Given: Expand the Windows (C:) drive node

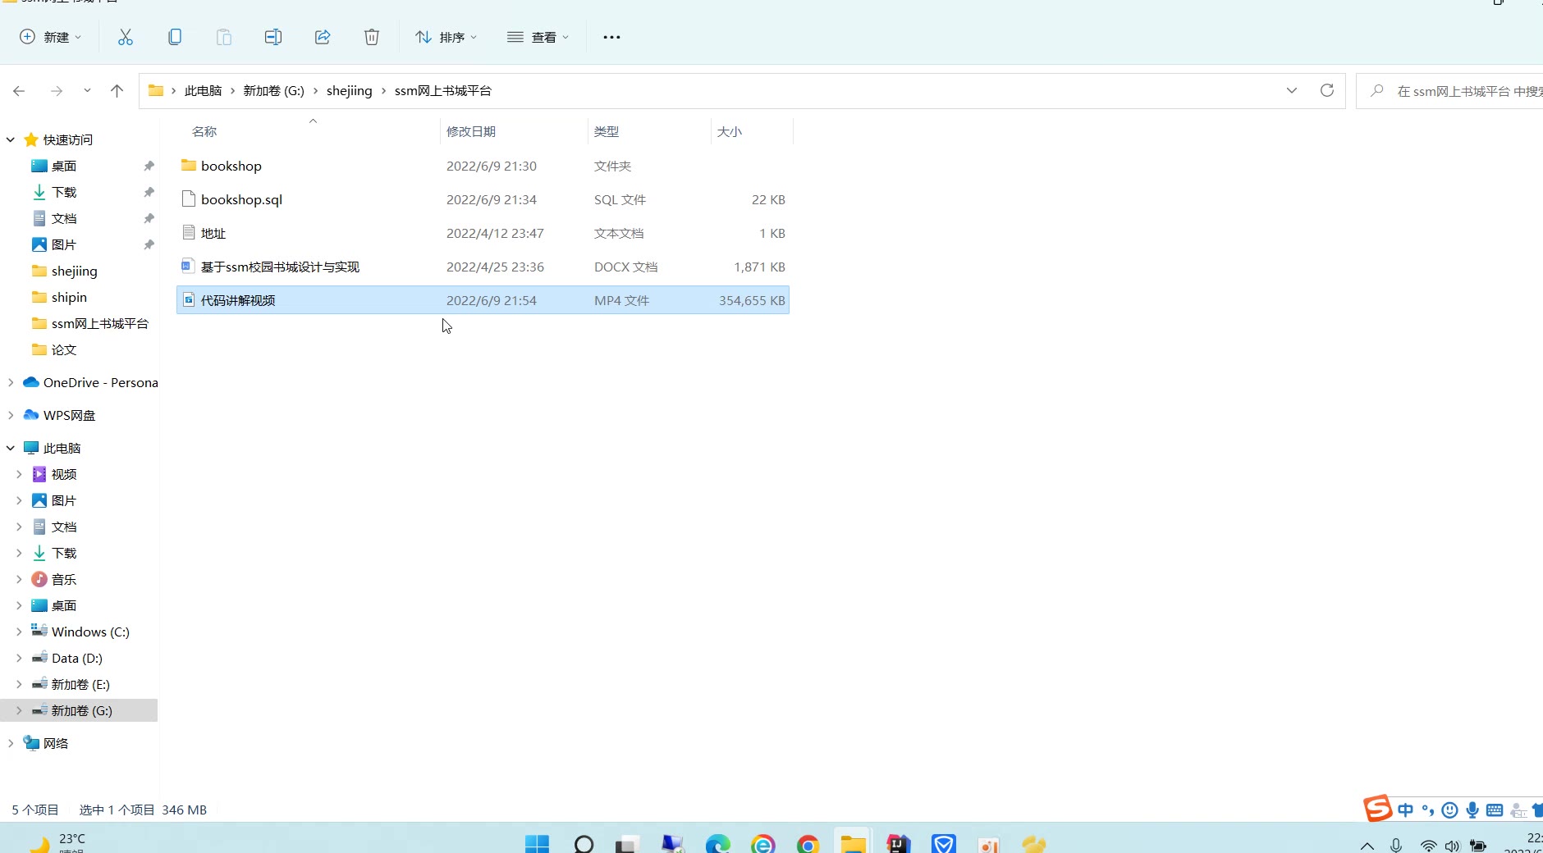Looking at the screenshot, I should [x=19, y=632].
